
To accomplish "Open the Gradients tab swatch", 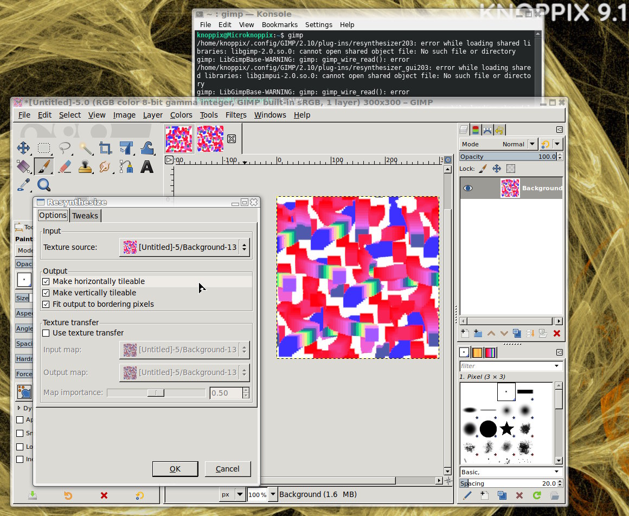I will point(490,352).
